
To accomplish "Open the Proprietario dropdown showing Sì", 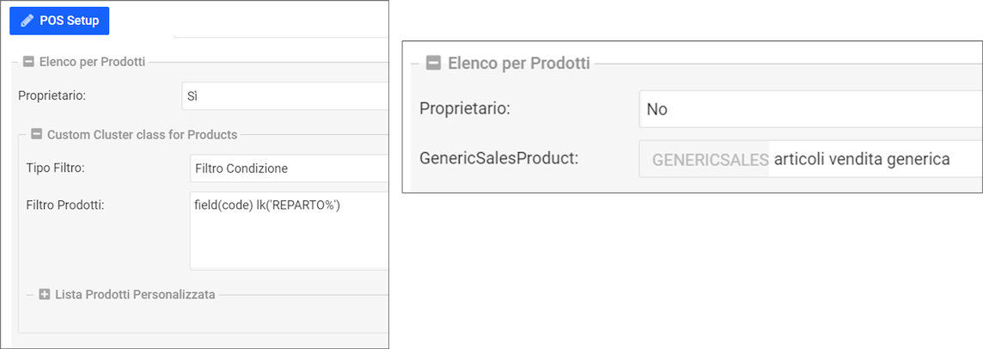I will click(x=284, y=95).
